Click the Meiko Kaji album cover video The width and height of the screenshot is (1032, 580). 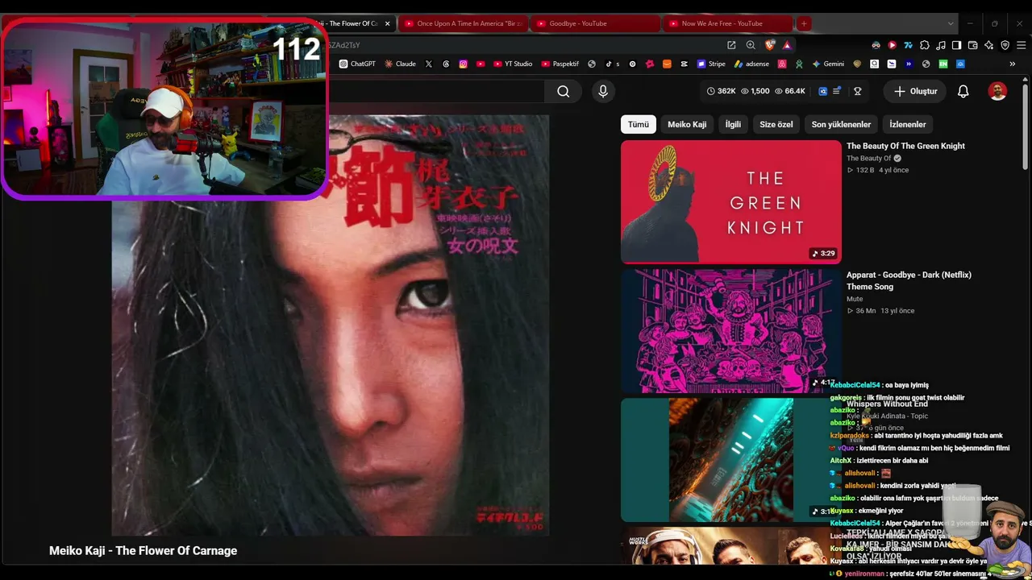point(330,325)
